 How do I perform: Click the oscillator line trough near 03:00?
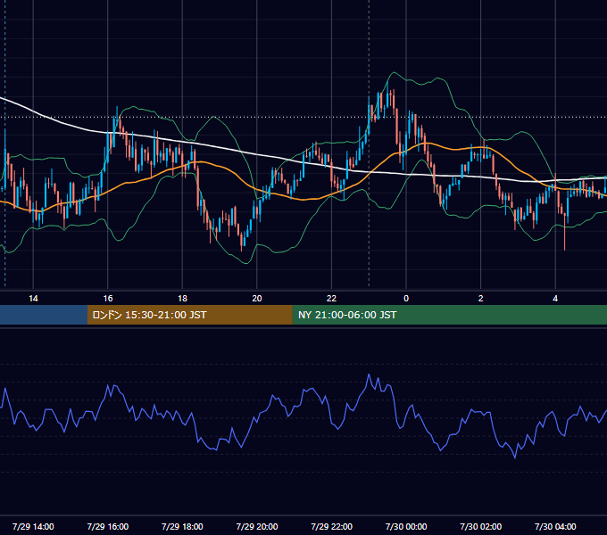tap(515, 458)
